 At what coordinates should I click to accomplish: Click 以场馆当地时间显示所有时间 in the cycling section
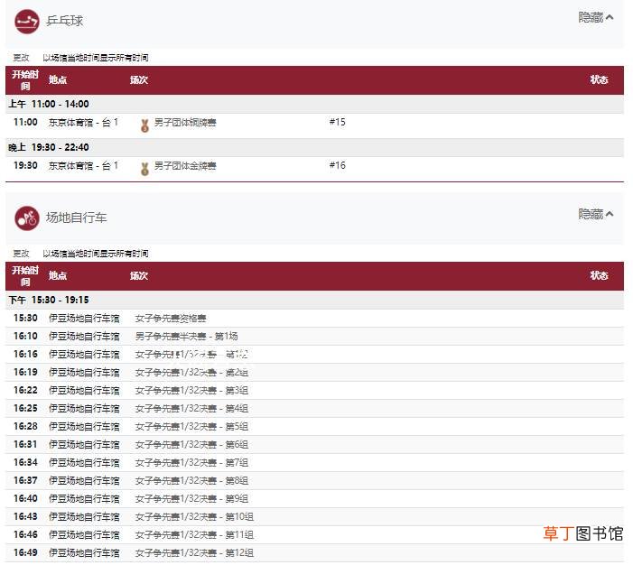[x=96, y=254]
